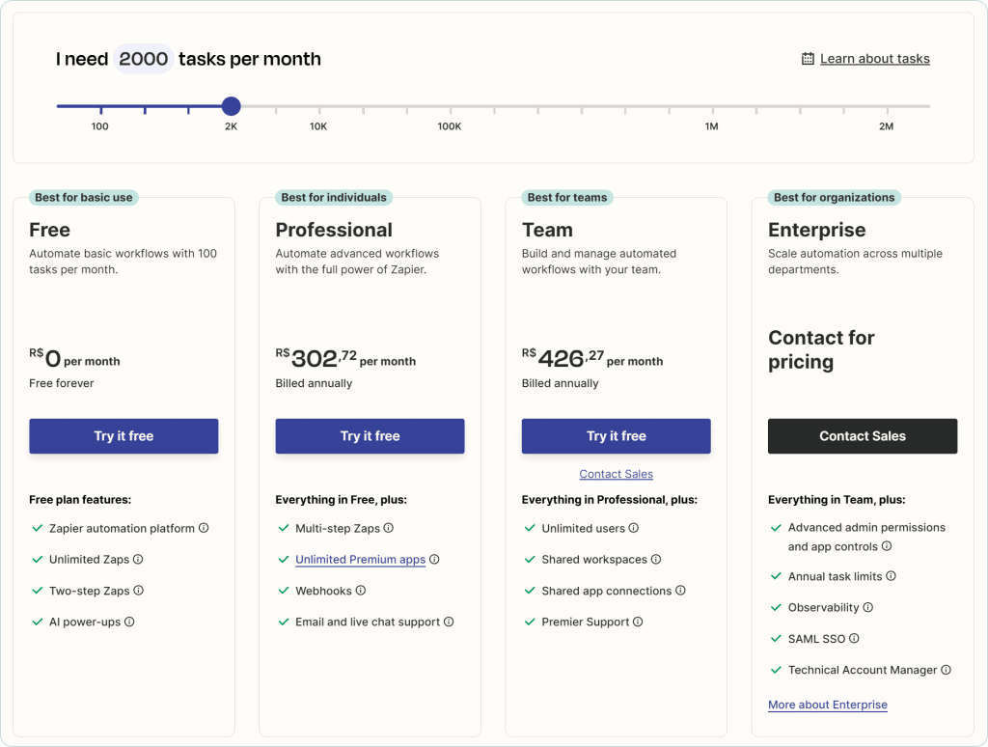This screenshot has height=747, width=988.
Task: Click the Observability info icon
Action: click(x=867, y=607)
